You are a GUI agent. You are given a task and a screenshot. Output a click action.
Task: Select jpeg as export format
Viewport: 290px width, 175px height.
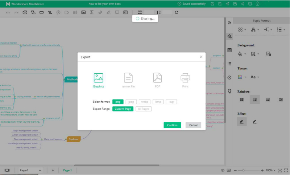click(131, 102)
